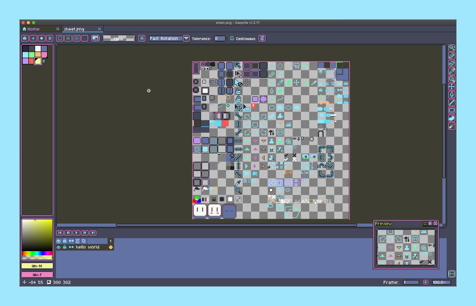
Task: Pick the Eraser tool
Action: 452,63
